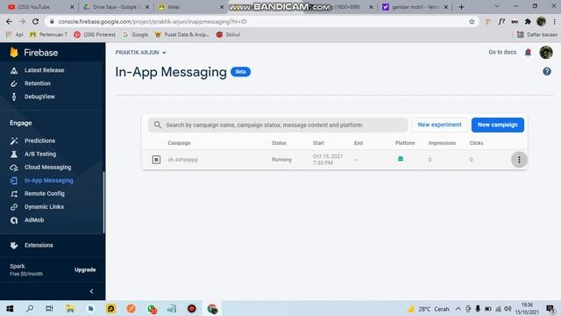Click the Firebase logo icon
This screenshot has width=561, height=316.
(x=14, y=53)
